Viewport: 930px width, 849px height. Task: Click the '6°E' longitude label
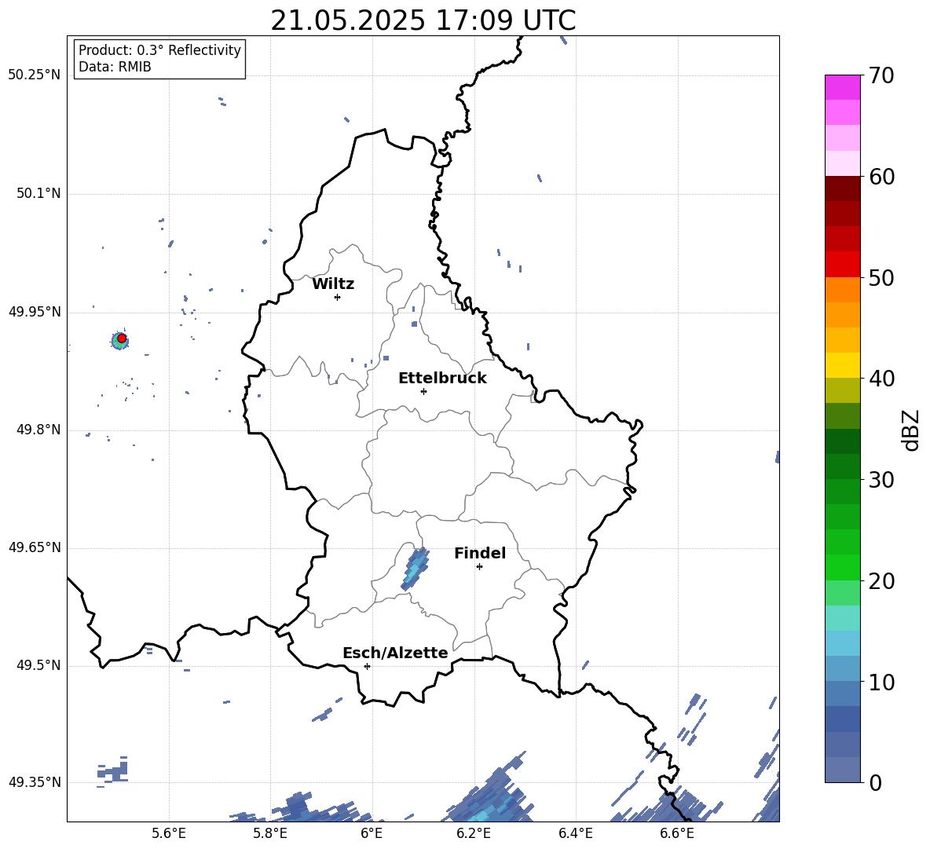click(372, 833)
